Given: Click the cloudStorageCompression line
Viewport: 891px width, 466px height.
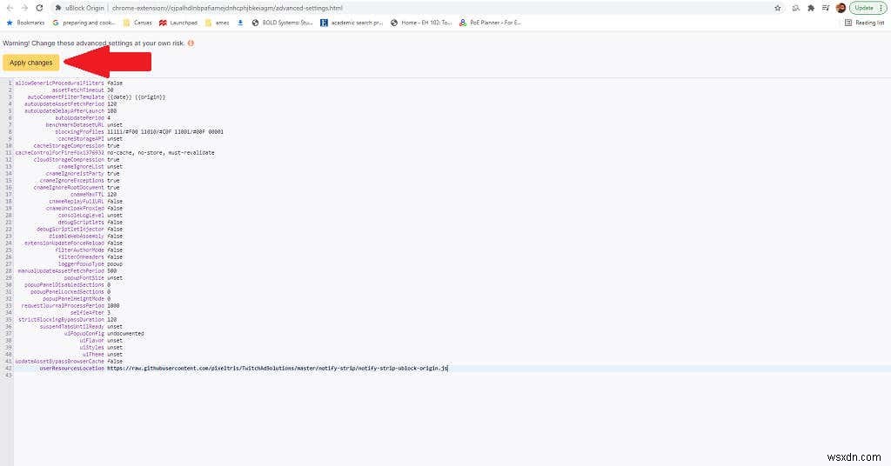Looking at the screenshot, I should 77,159.
